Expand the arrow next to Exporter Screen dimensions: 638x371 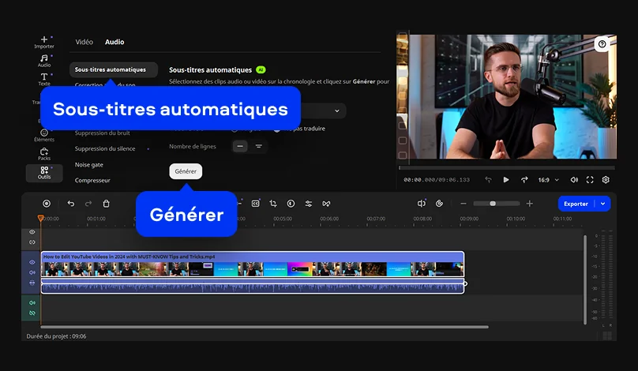[603, 204]
